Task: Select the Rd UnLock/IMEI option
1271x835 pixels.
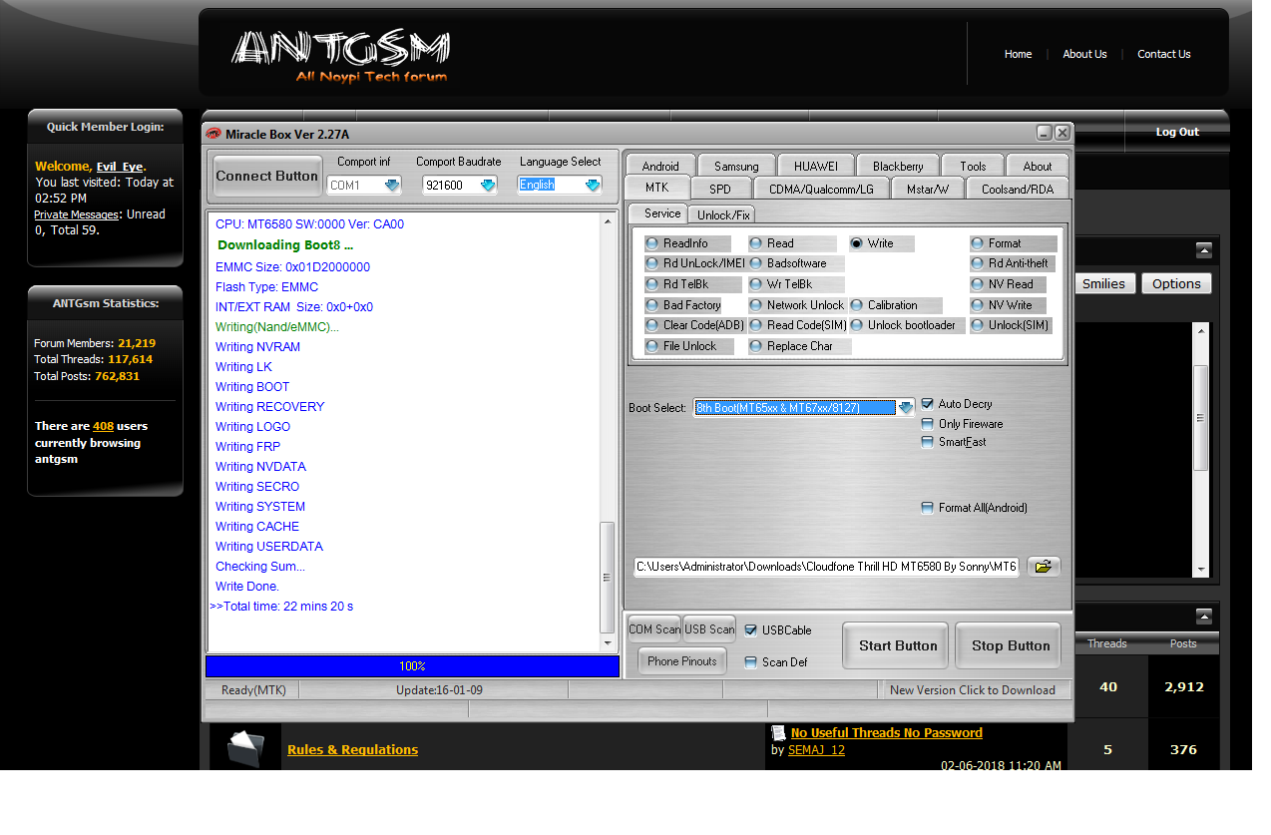Action: tap(694, 263)
